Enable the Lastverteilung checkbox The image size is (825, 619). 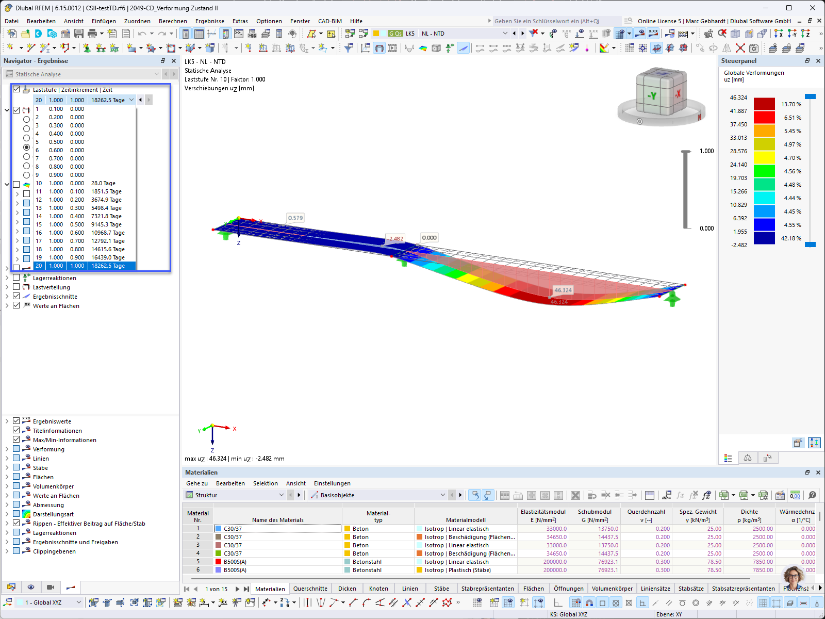point(16,287)
